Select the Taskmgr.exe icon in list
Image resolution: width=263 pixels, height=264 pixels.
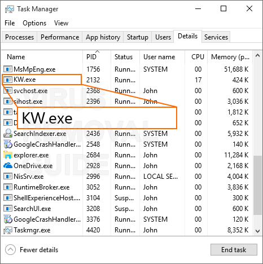[8, 230]
